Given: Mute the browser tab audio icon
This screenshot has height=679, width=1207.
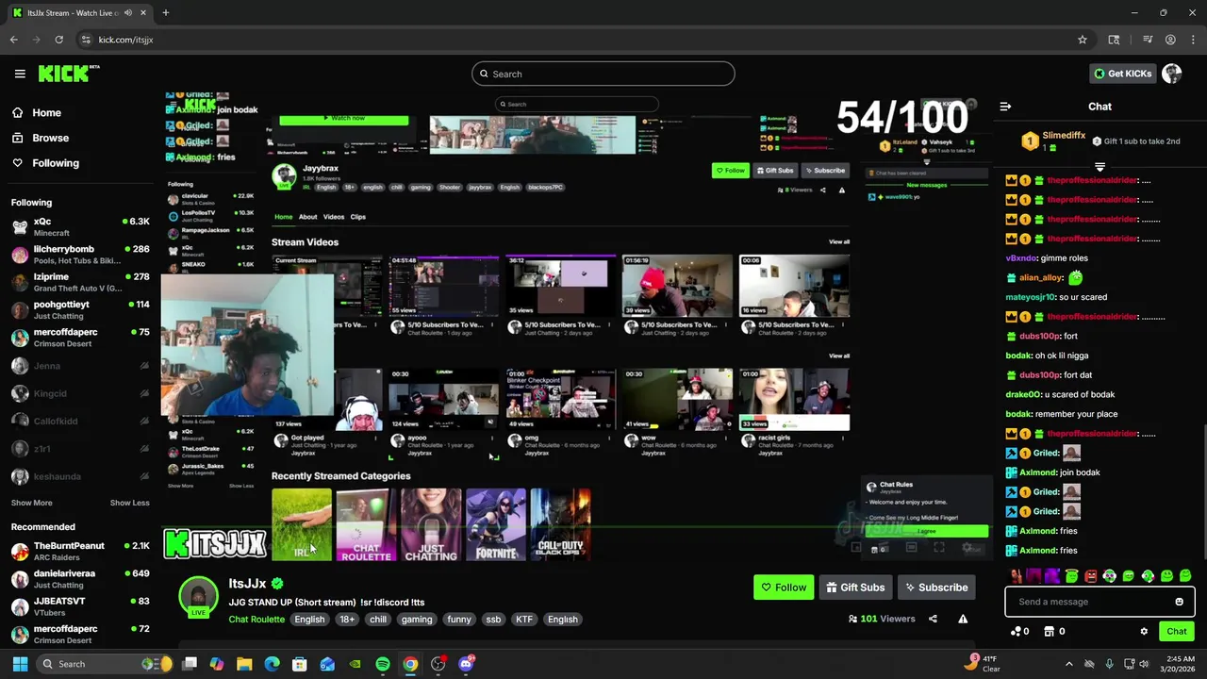Looking at the screenshot, I should click(x=127, y=13).
